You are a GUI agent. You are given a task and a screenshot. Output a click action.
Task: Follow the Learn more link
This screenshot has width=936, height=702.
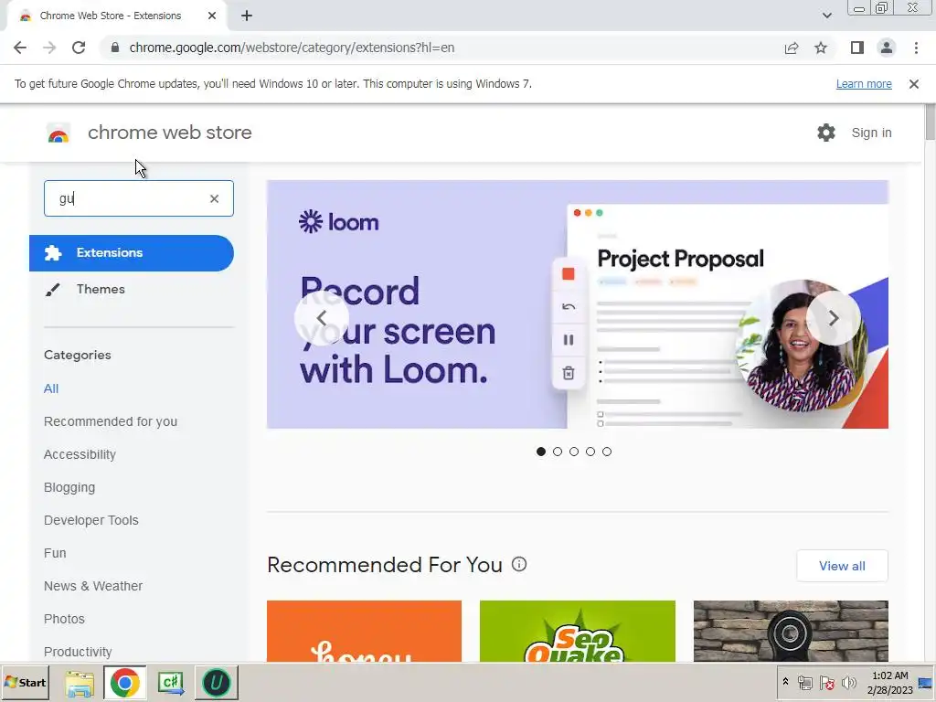pos(864,84)
